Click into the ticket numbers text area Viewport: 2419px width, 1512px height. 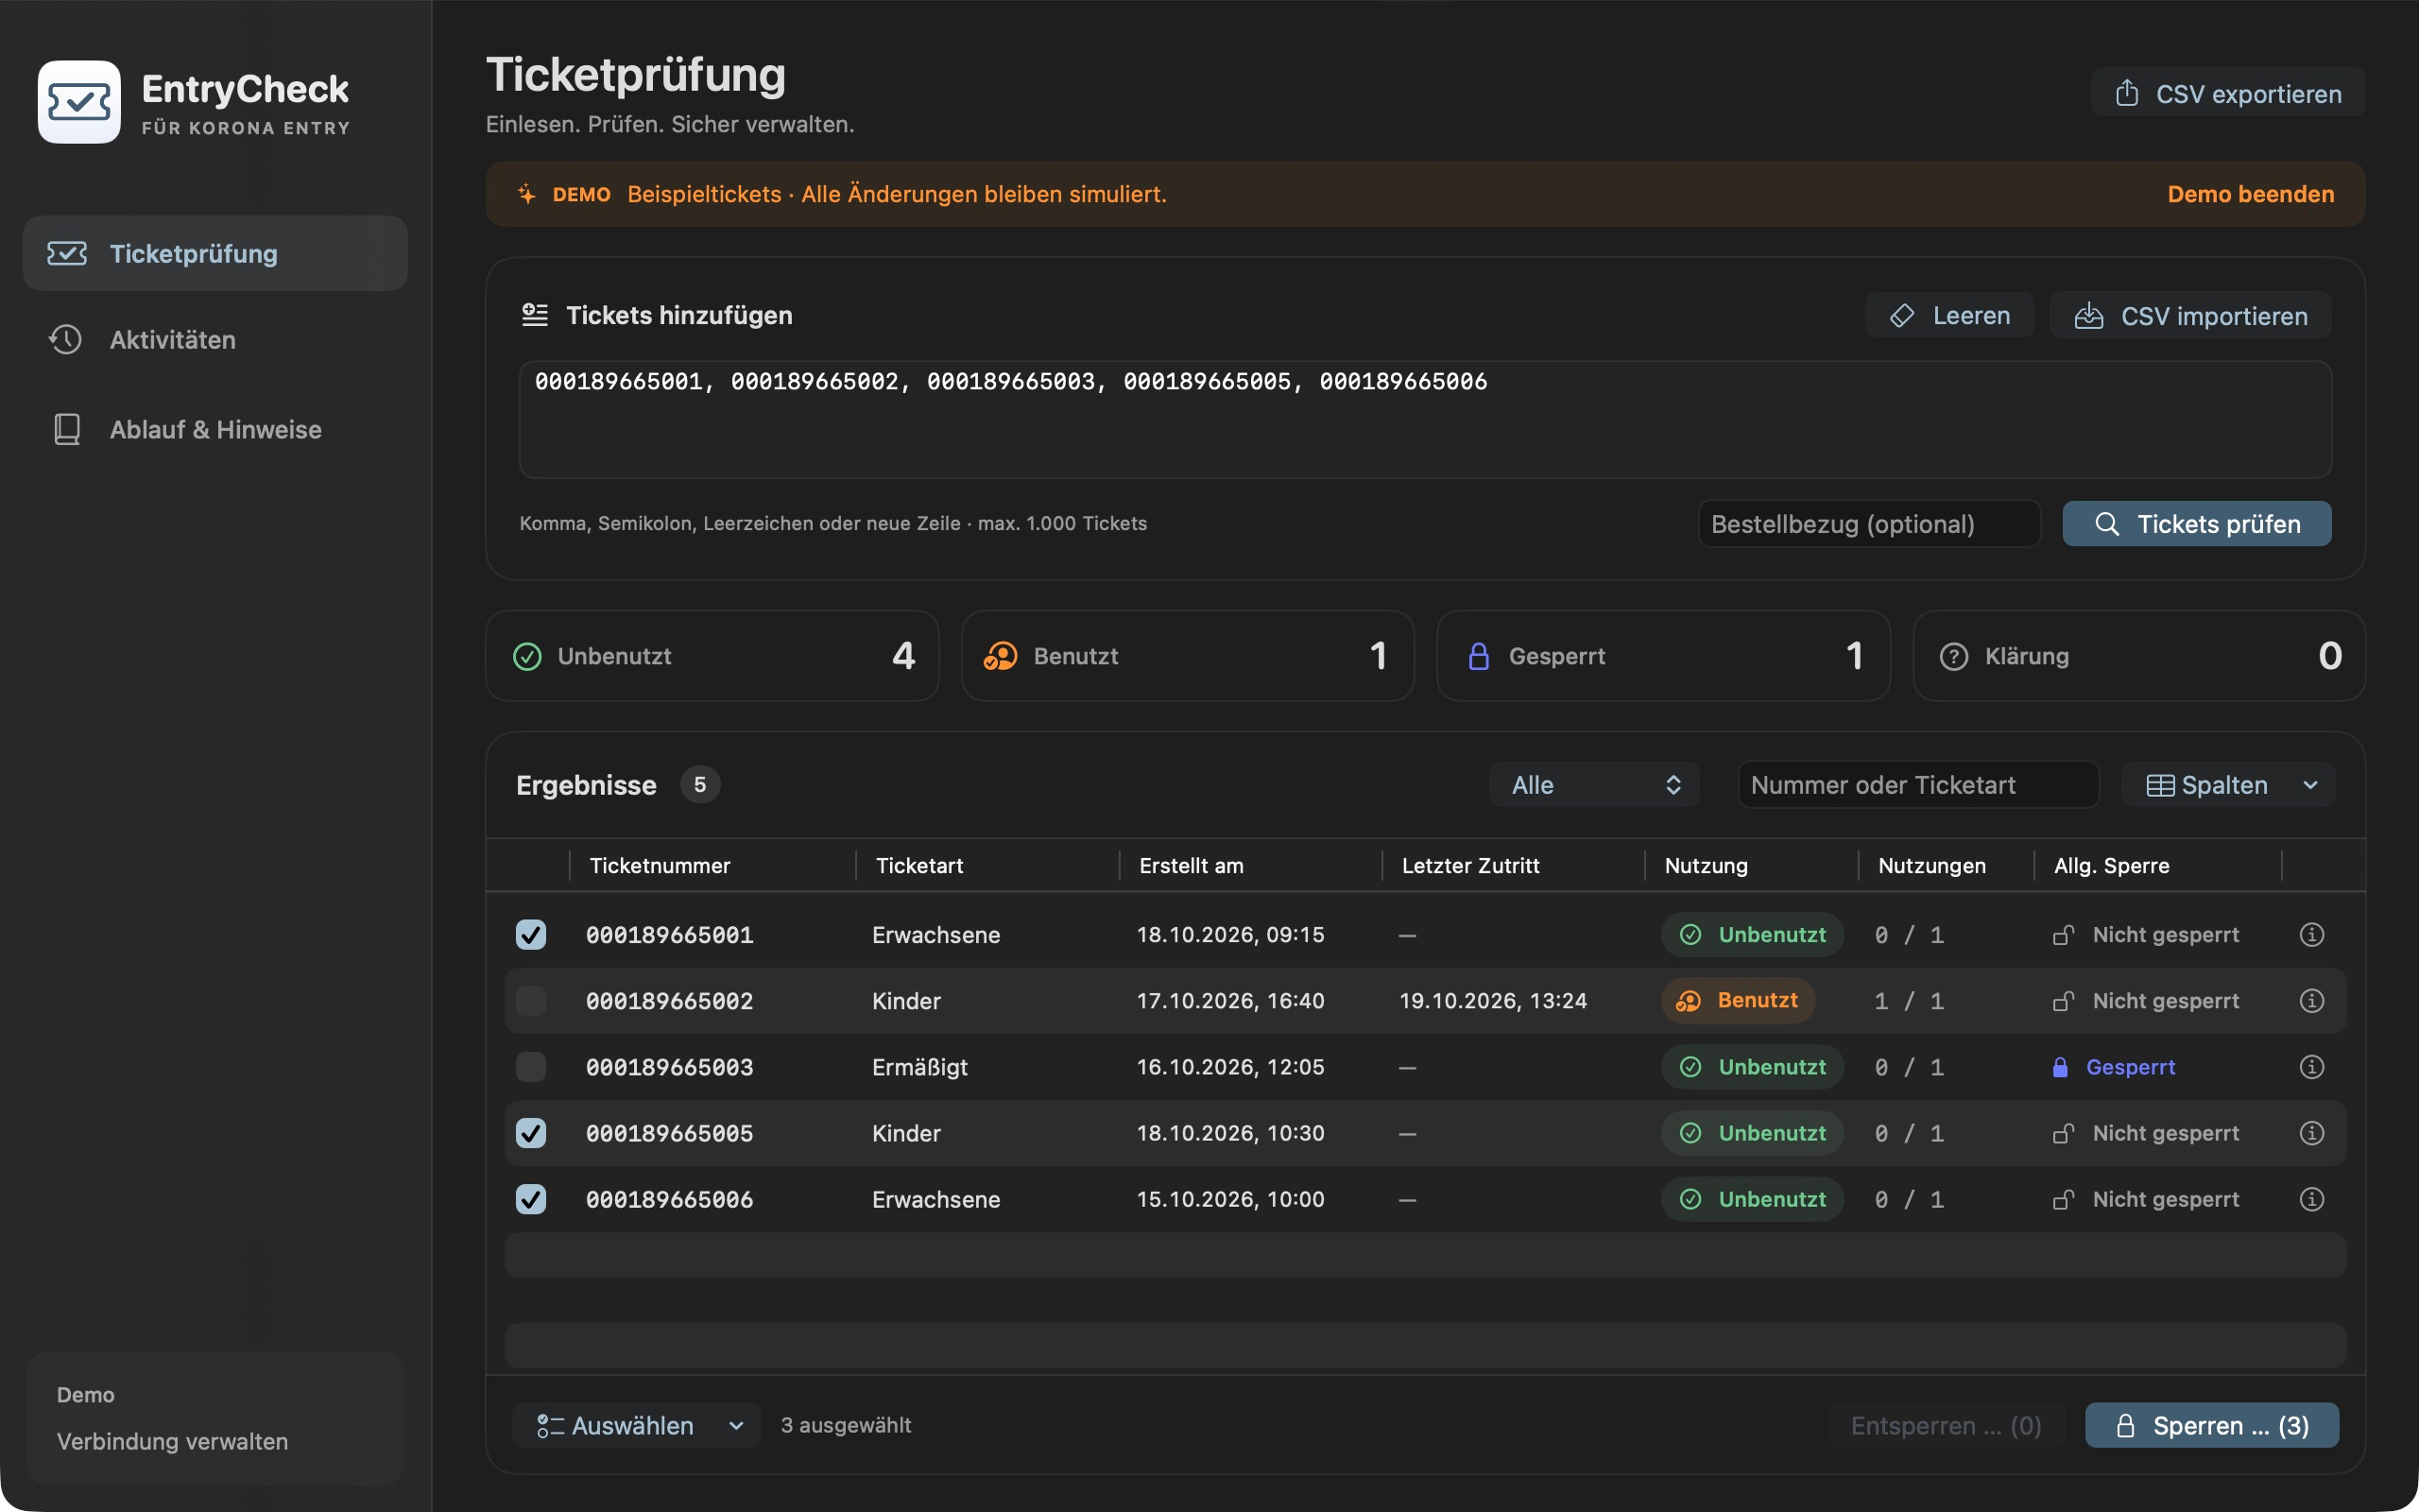(1425, 419)
